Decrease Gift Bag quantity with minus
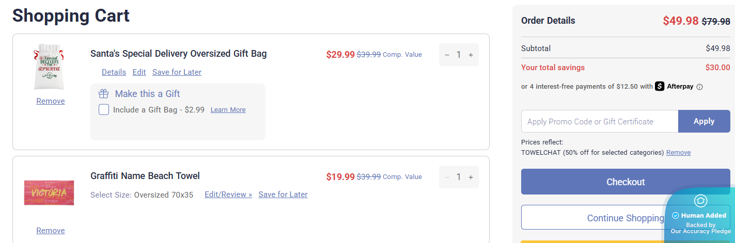The width and height of the screenshot is (735, 243). point(447,55)
